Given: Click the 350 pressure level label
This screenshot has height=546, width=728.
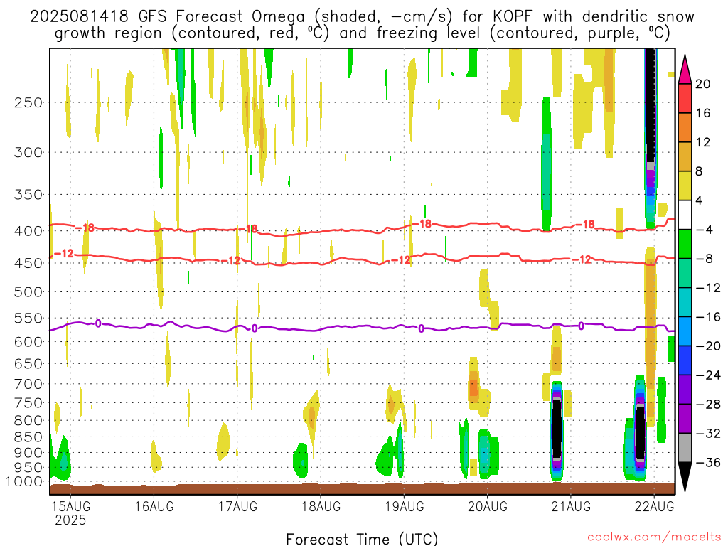Looking at the screenshot, I should 28,195.
